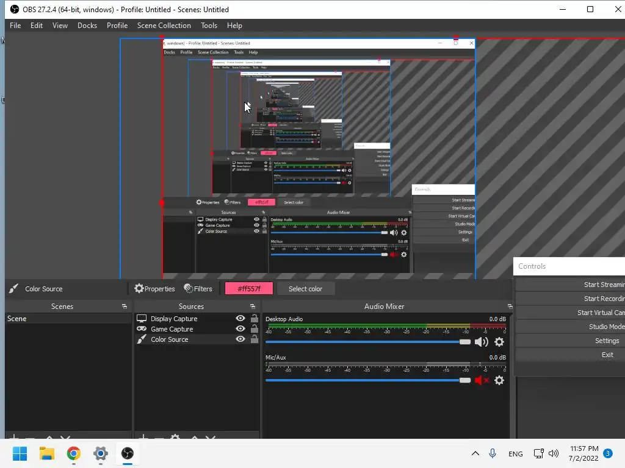
Task: Click the Desktop Audio 0.0 dB value
Action: tap(497, 319)
